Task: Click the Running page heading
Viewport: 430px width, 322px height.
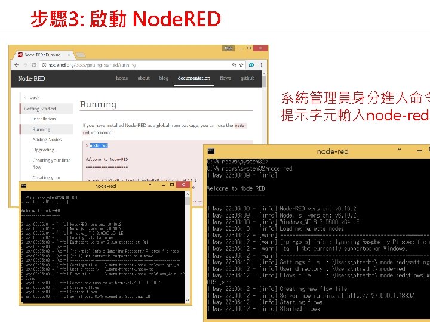Action: 98,104
